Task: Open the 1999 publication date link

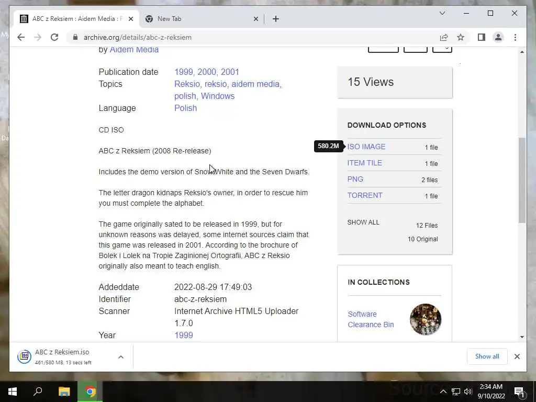Action: click(x=184, y=72)
